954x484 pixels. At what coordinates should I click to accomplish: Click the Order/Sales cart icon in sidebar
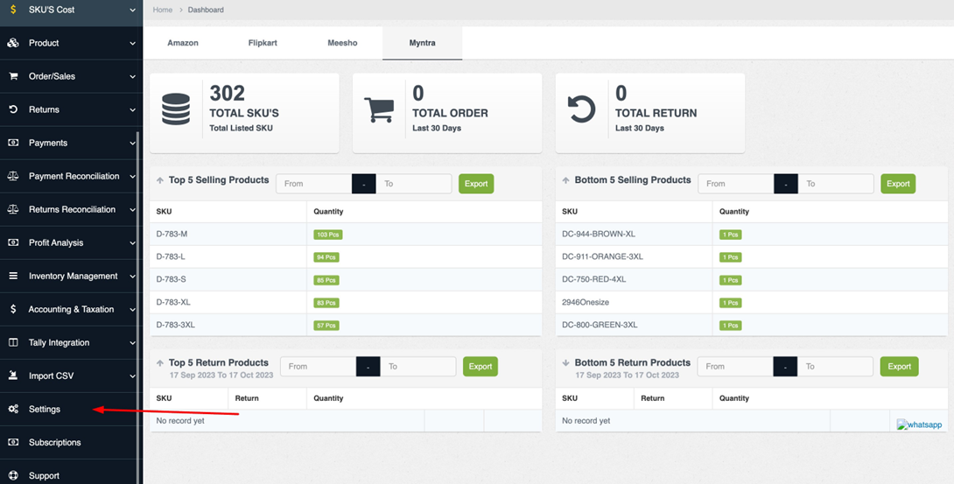[13, 77]
